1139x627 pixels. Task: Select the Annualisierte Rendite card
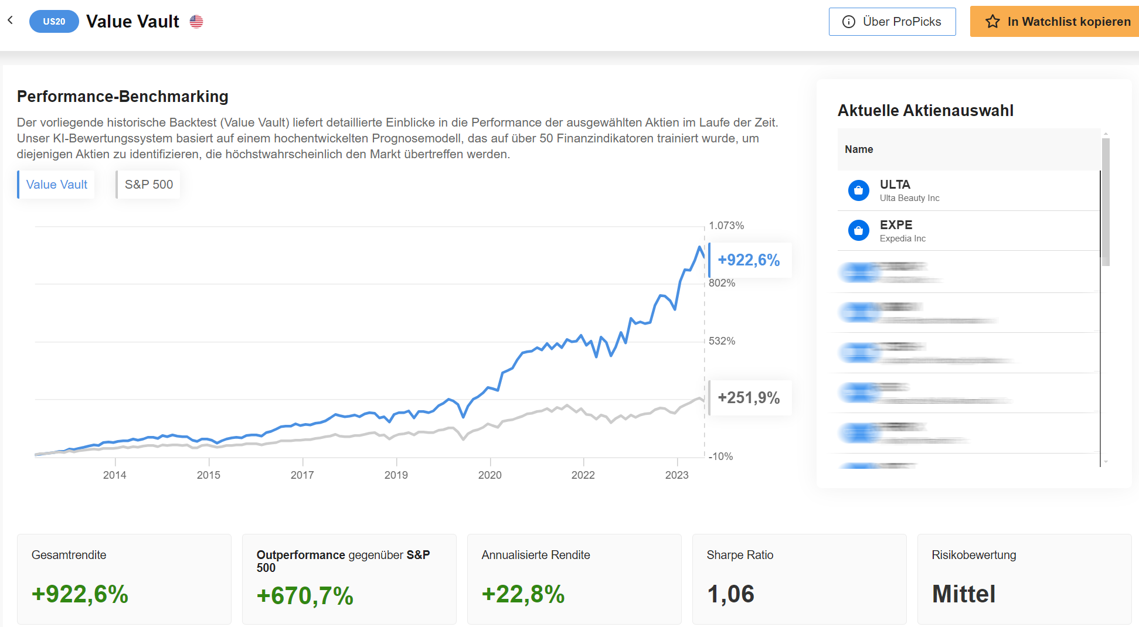pos(574,579)
